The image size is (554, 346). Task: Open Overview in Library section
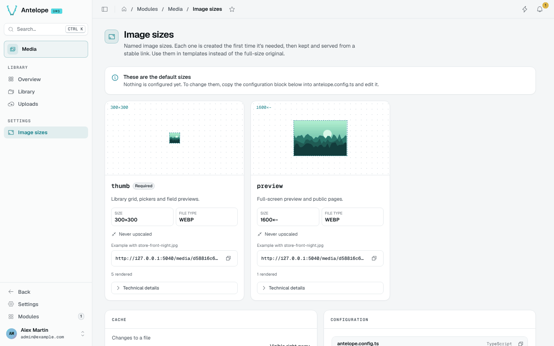coord(46,79)
